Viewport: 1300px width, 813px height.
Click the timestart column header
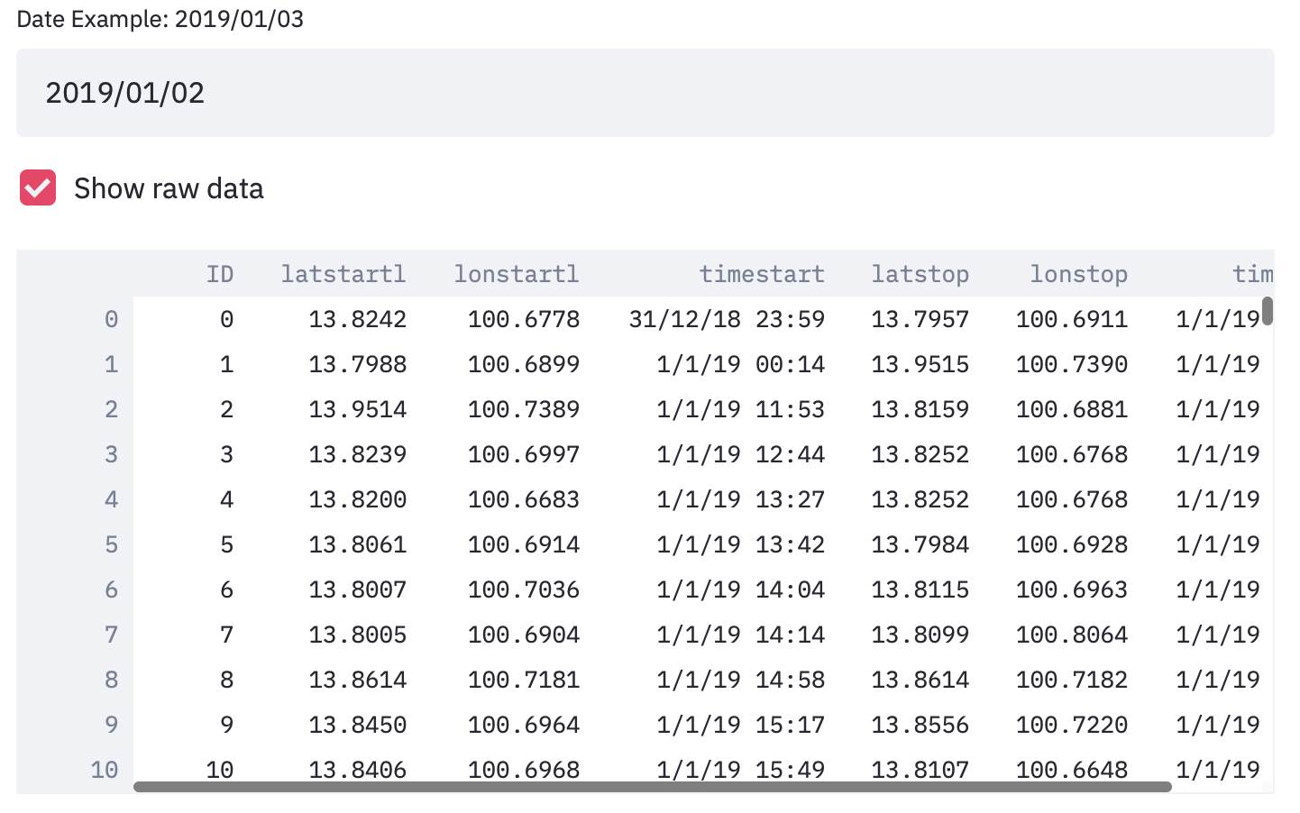pyautogui.click(x=762, y=274)
